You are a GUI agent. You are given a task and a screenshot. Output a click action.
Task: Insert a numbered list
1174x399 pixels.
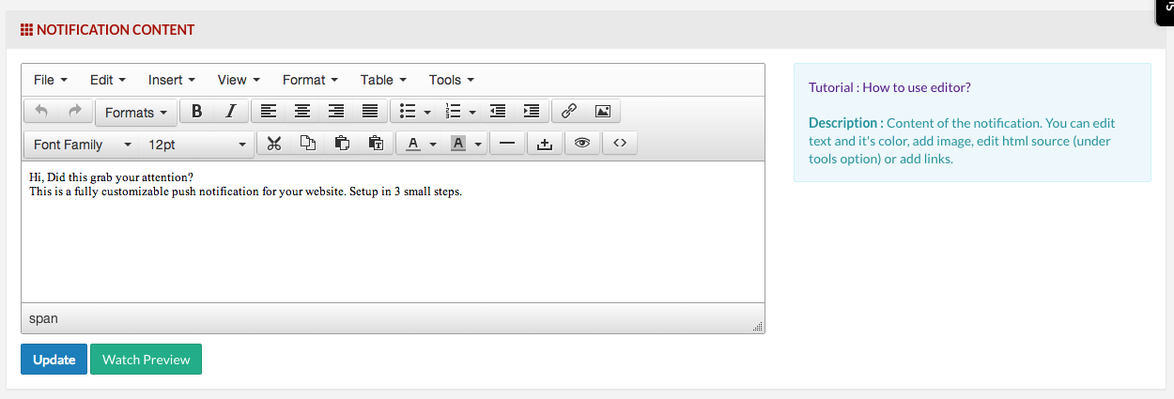click(x=453, y=112)
